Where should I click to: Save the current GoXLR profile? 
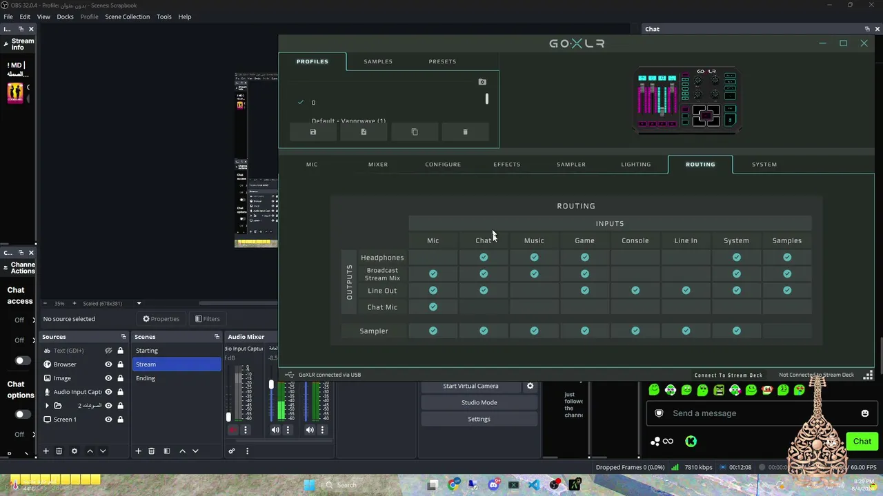click(312, 132)
